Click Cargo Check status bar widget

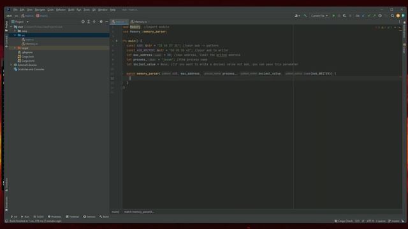coord(344,221)
